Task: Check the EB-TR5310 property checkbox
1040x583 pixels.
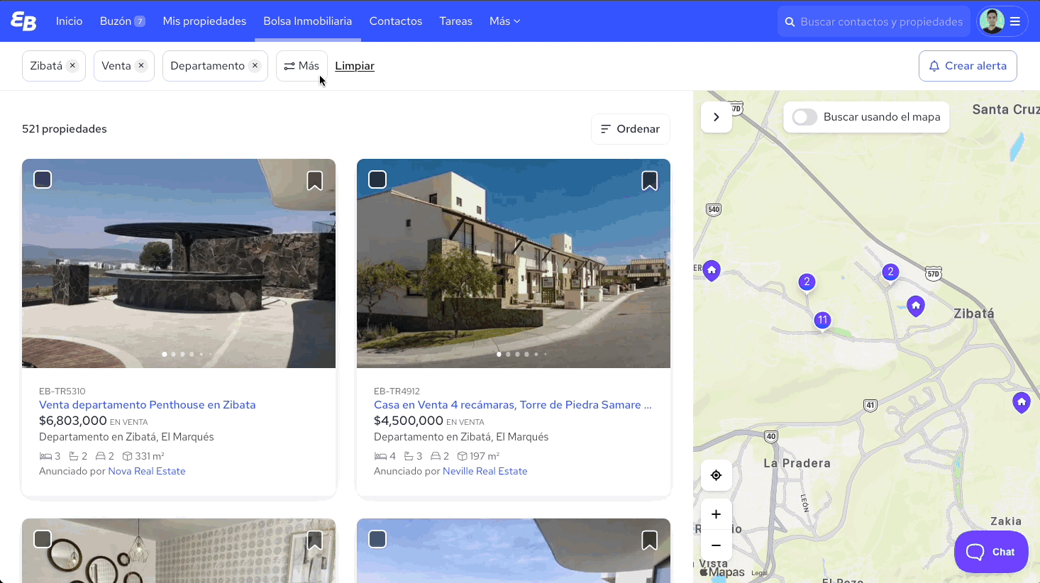Action: pos(43,179)
